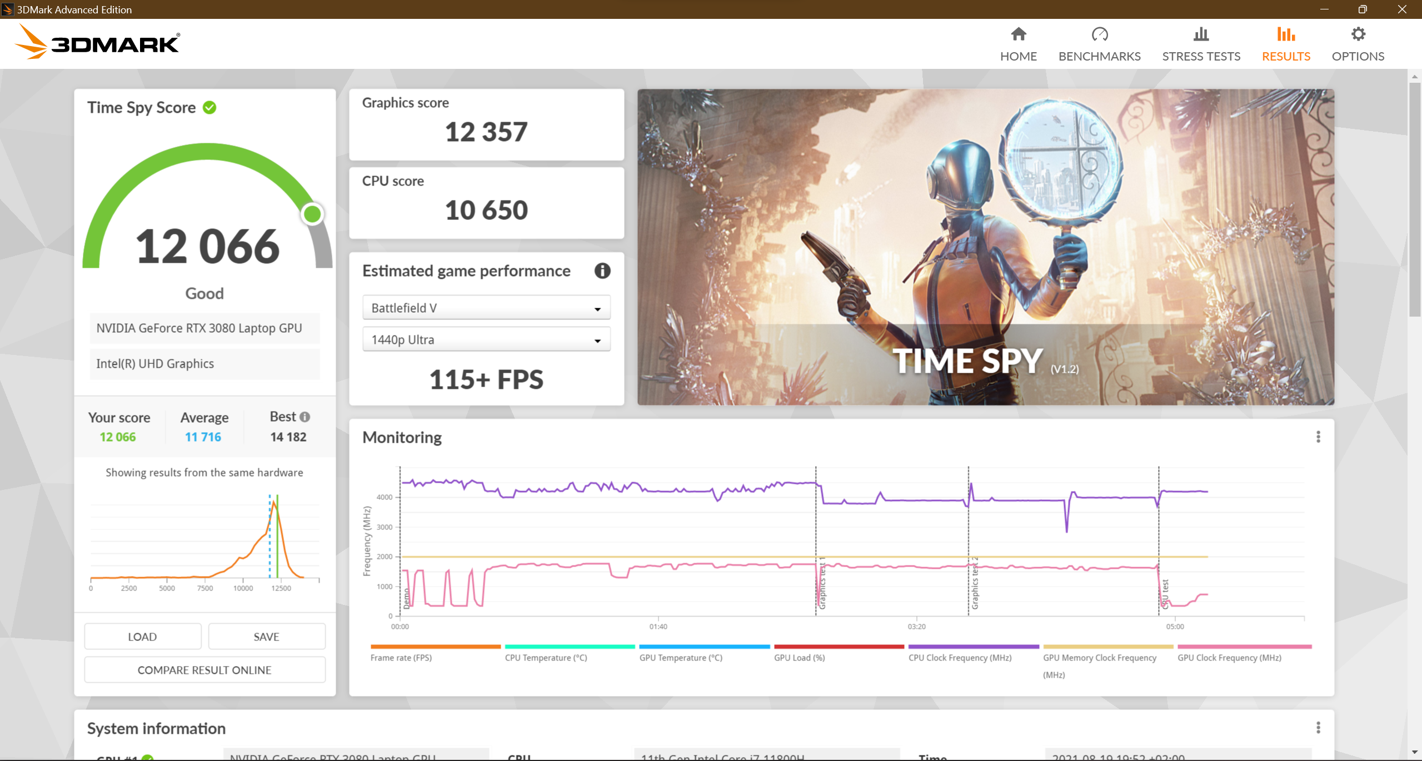Image resolution: width=1422 pixels, height=761 pixels.
Task: Click the 3DMark logo
Action: pyautogui.click(x=97, y=42)
